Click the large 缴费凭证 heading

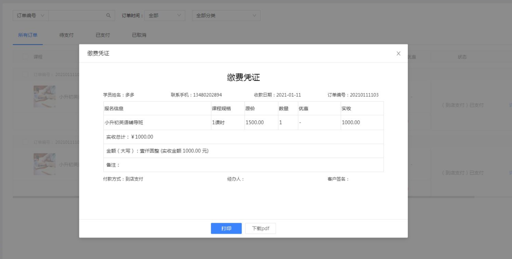(x=243, y=78)
